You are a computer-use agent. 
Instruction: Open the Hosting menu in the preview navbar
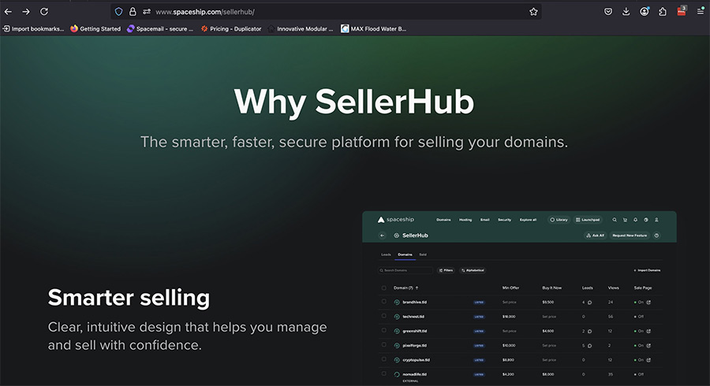[x=465, y=220]
